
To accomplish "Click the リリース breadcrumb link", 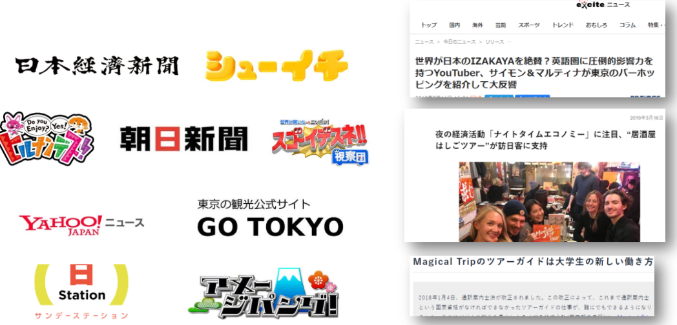I will coord(494,42).
